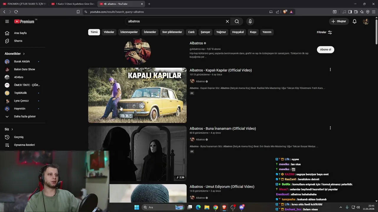Open Brave Rewards triangle icon
Screen dimensions: 378x212
pyautogui.click(x=291, y=12)
